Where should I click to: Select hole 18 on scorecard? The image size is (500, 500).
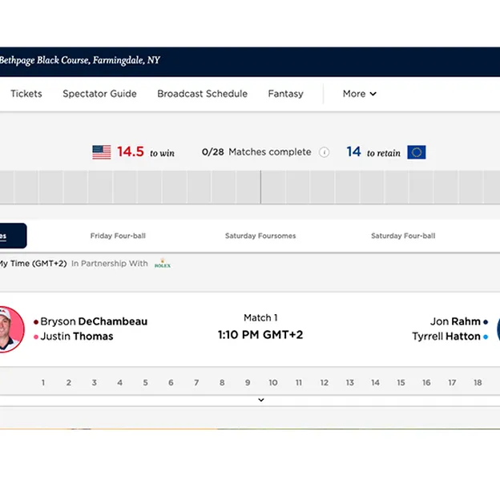coord(478,383)
